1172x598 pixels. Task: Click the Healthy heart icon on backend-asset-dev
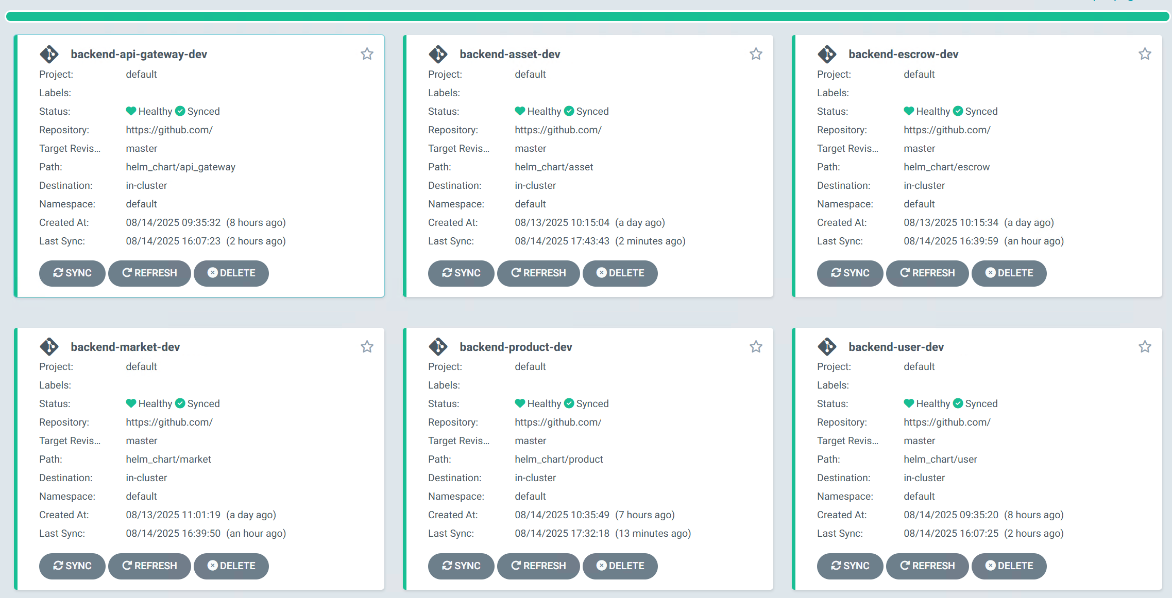[x=520, y=111]
